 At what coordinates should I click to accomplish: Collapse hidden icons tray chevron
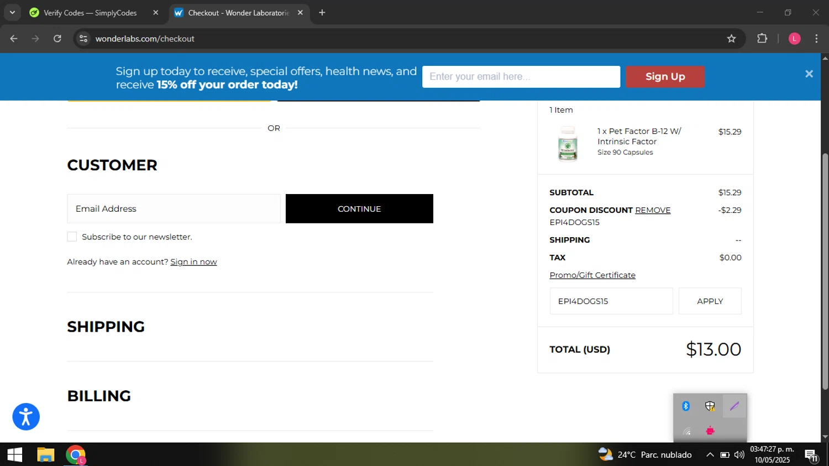(710, 455)
